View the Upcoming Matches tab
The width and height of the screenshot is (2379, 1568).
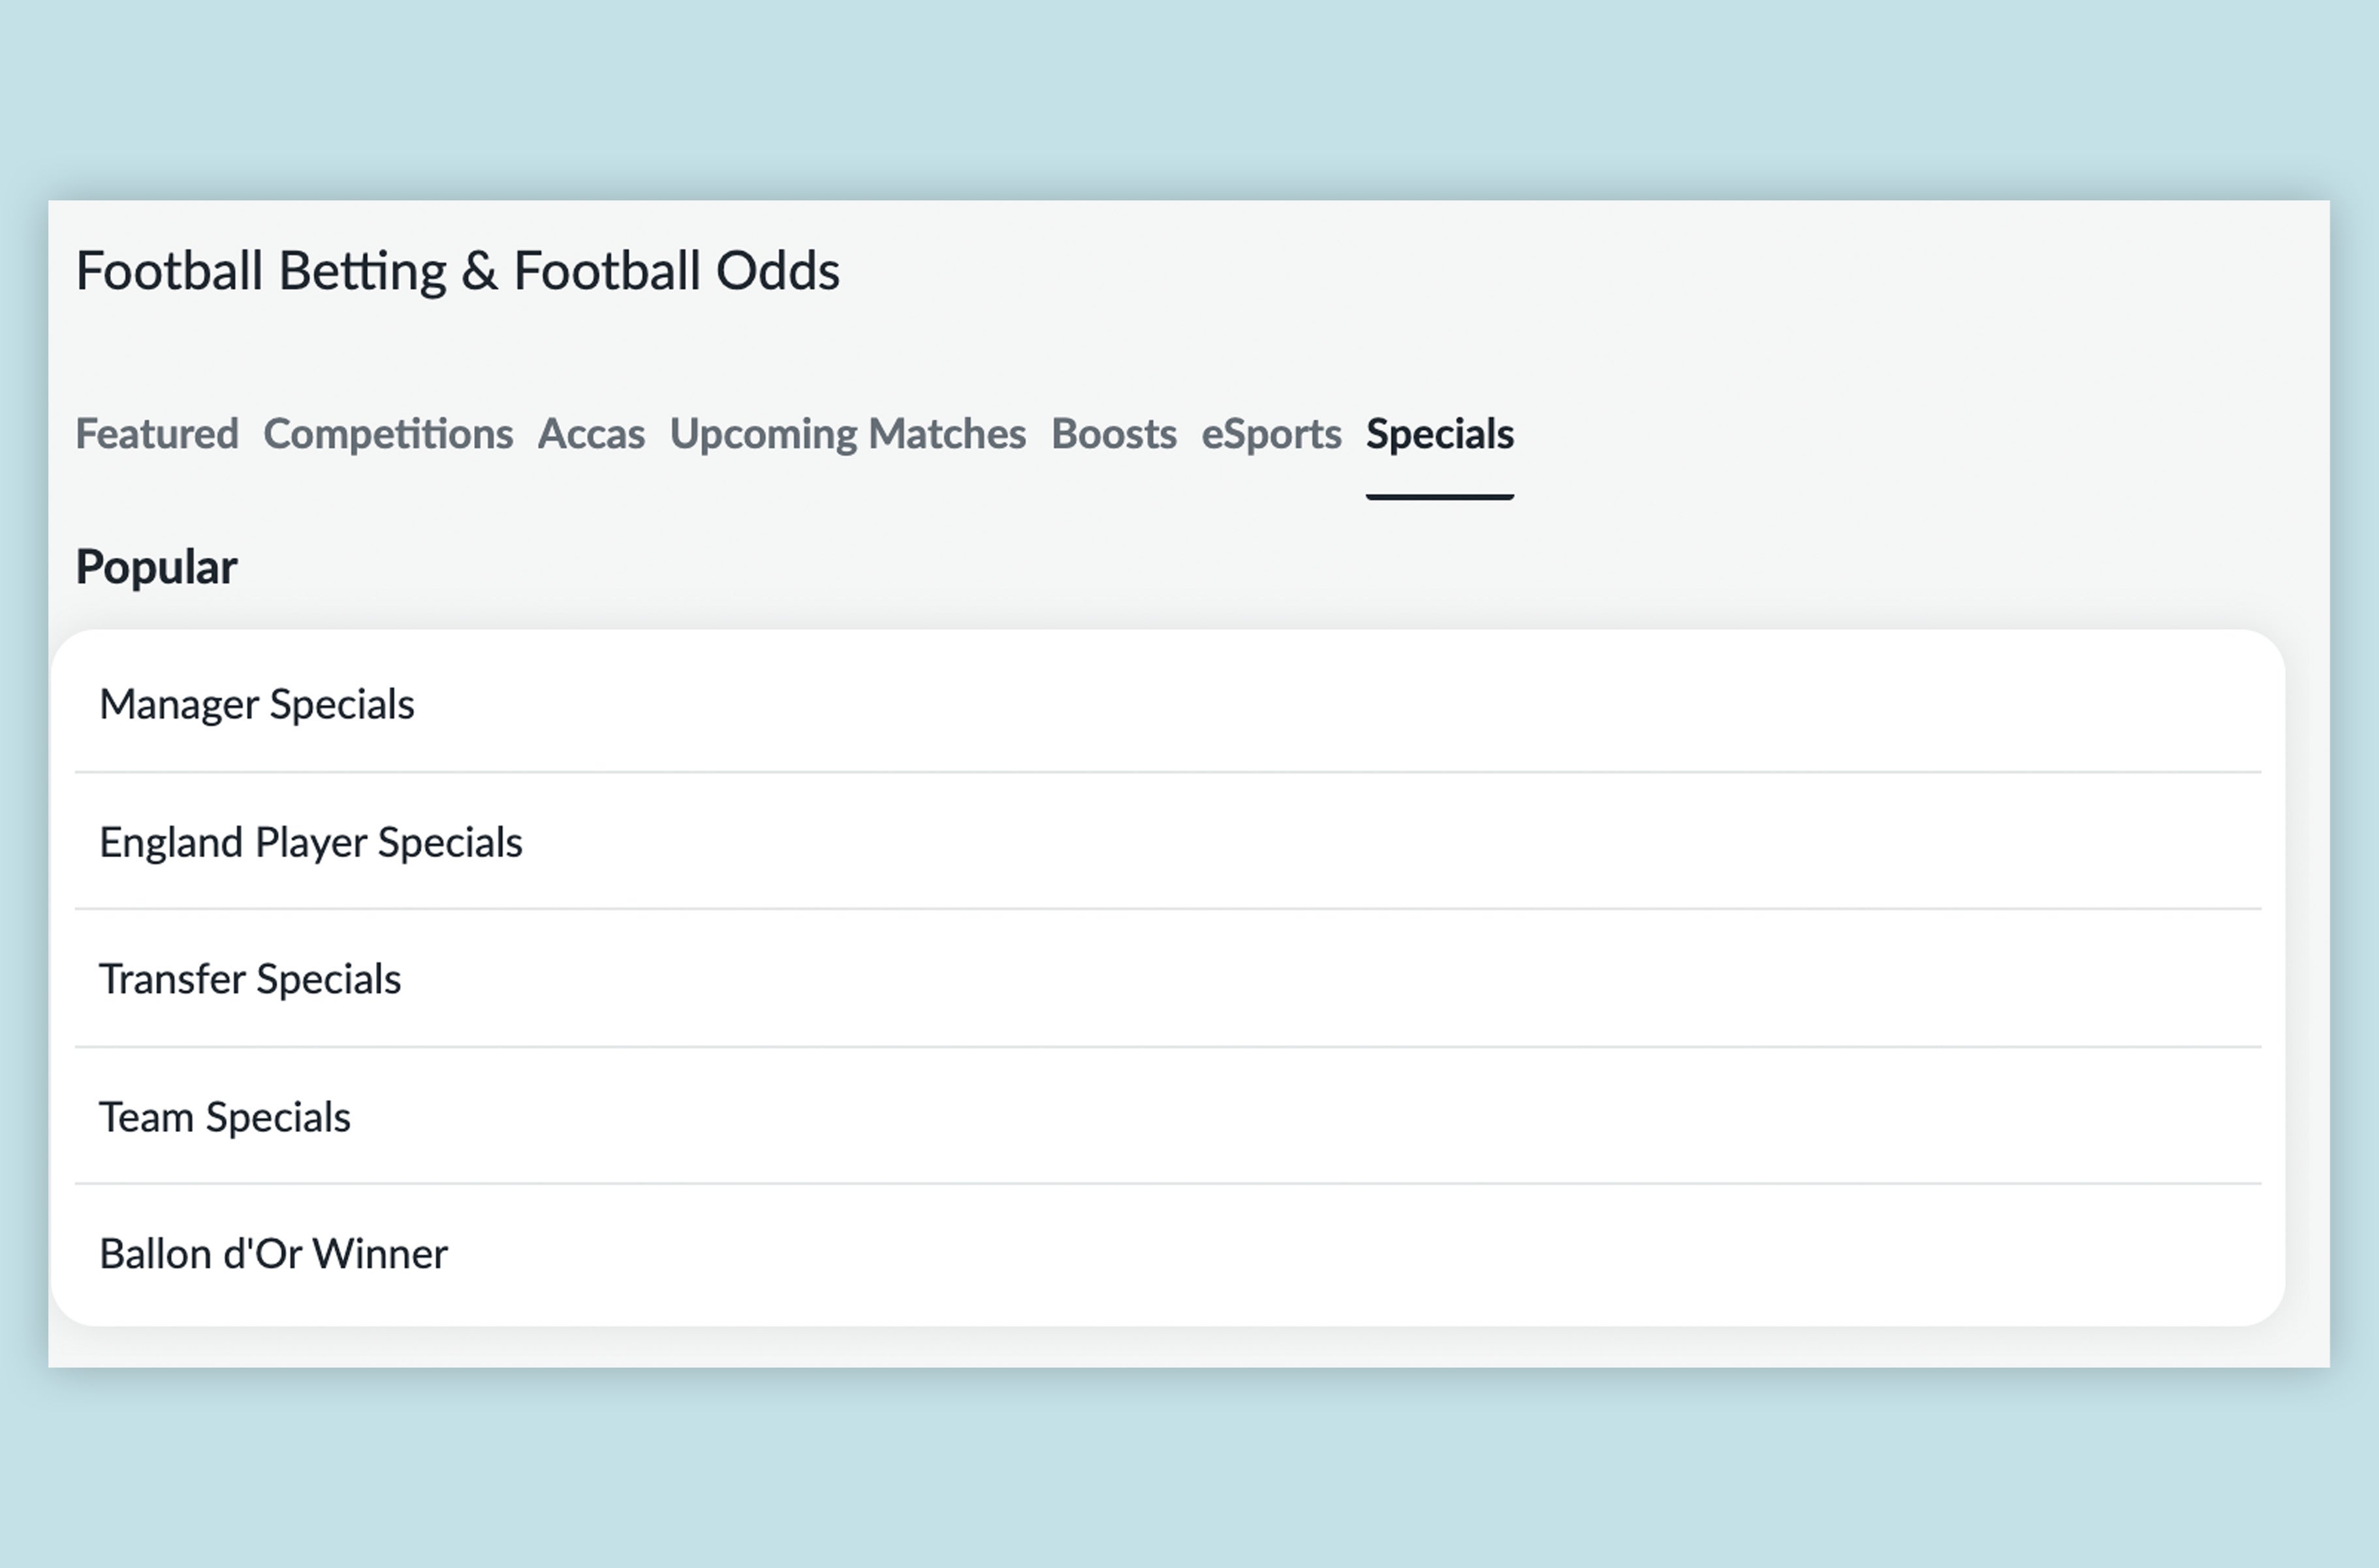coord(847,434)
